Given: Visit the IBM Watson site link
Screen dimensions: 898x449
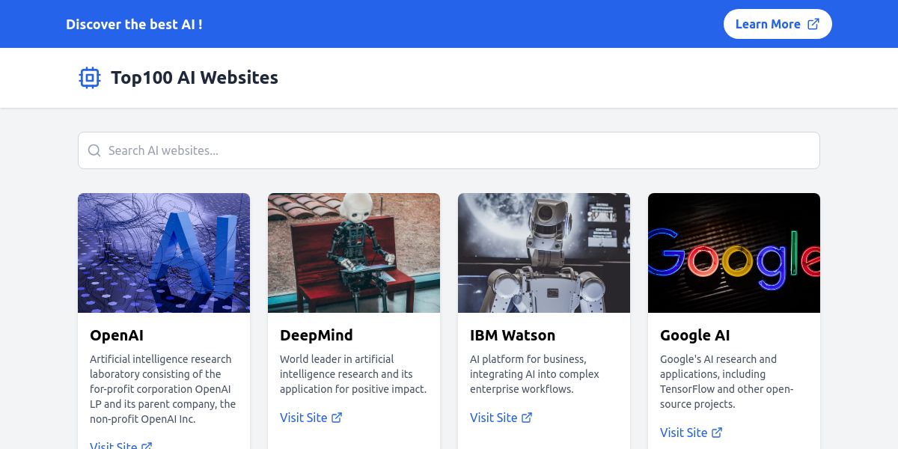Looking at the screenshot, I should click(501, 418).
